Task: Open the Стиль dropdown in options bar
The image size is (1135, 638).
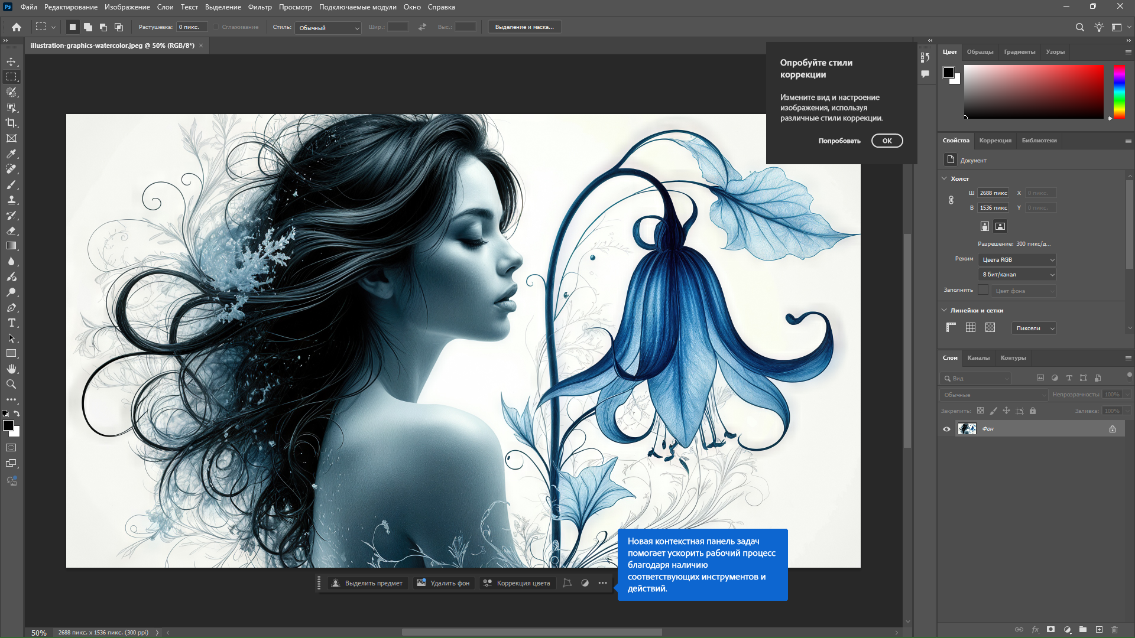Action: pyautogui.click(x=329, y=28)
